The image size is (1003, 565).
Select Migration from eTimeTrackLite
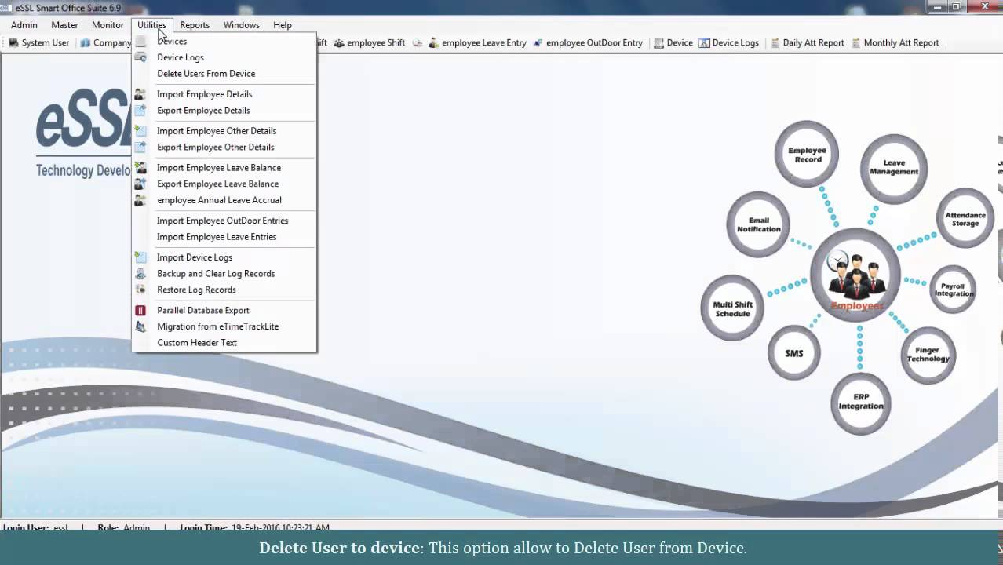pos(224,327)
